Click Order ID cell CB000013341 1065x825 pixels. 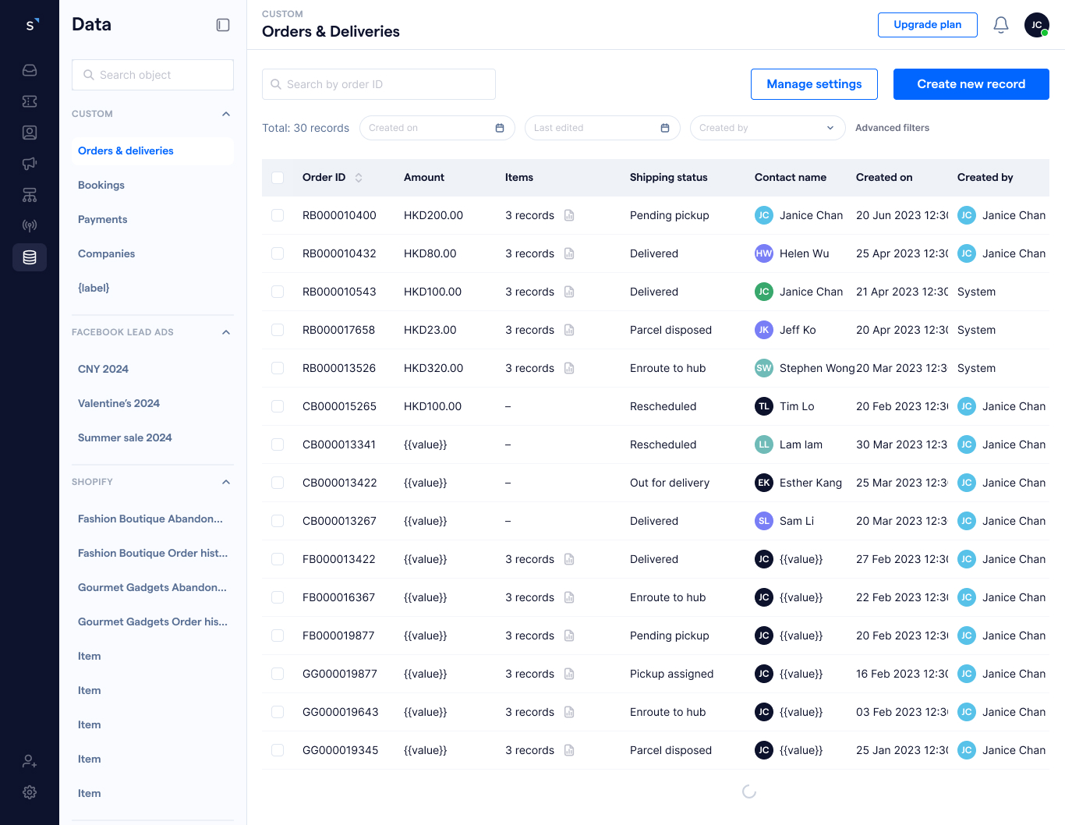[x=339, y=444]
